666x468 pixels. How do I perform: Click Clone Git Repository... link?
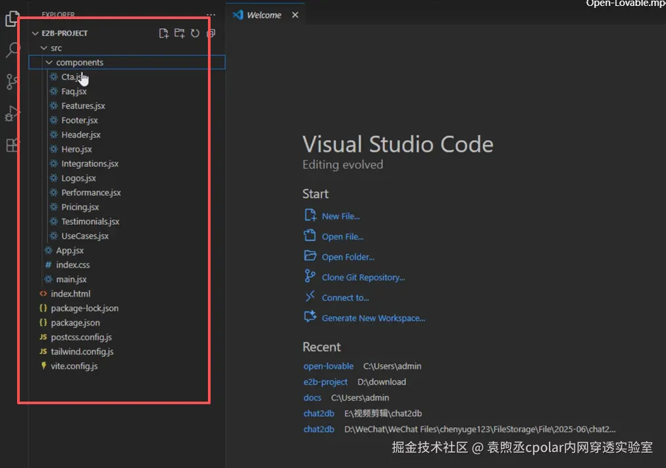[363, 277]
